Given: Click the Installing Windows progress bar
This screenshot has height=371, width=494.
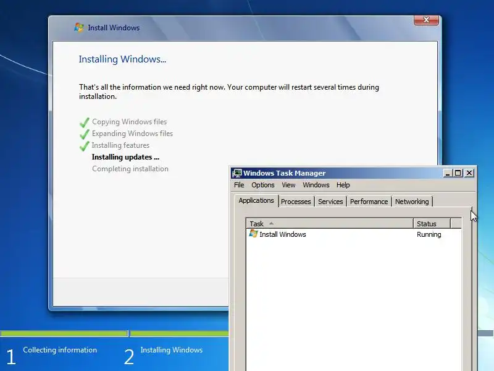Looking at the screenshot, I should pyautogui.click(x=180, y=333).
